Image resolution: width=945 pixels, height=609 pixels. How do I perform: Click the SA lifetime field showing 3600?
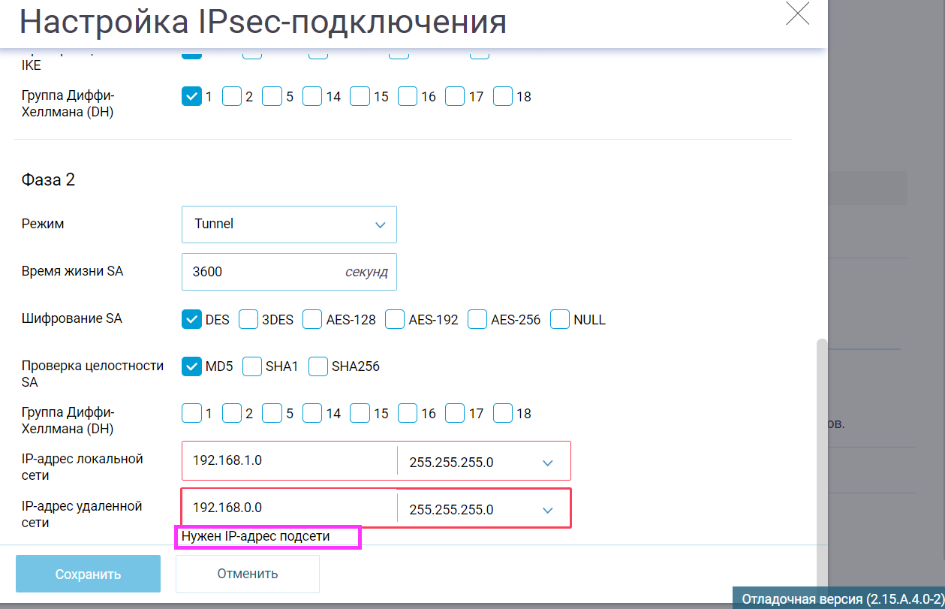[x=289, y=272]
